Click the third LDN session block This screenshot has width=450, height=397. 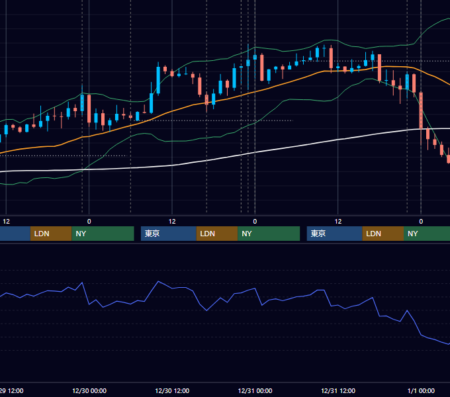[x=383, y=234]
